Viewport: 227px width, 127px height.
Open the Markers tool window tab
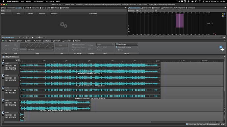55,8
